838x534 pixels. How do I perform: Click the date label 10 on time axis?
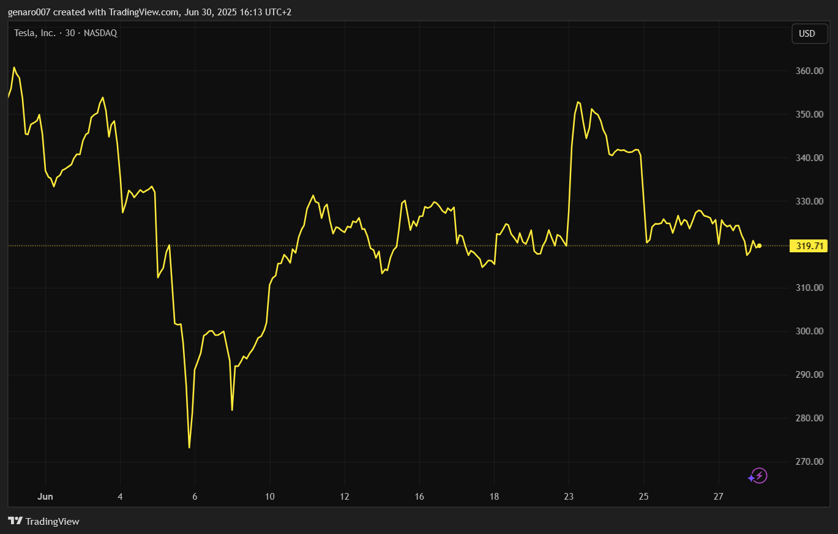tap(270, 496)
